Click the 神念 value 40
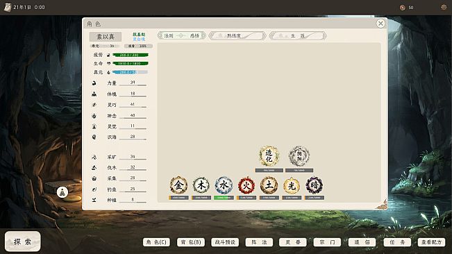This screenshot has width=452, height=254. pos(133,115)
